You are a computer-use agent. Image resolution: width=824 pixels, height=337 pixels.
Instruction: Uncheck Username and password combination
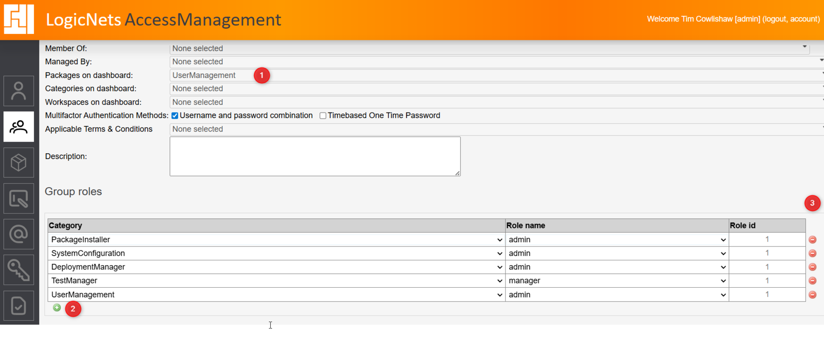175,116
